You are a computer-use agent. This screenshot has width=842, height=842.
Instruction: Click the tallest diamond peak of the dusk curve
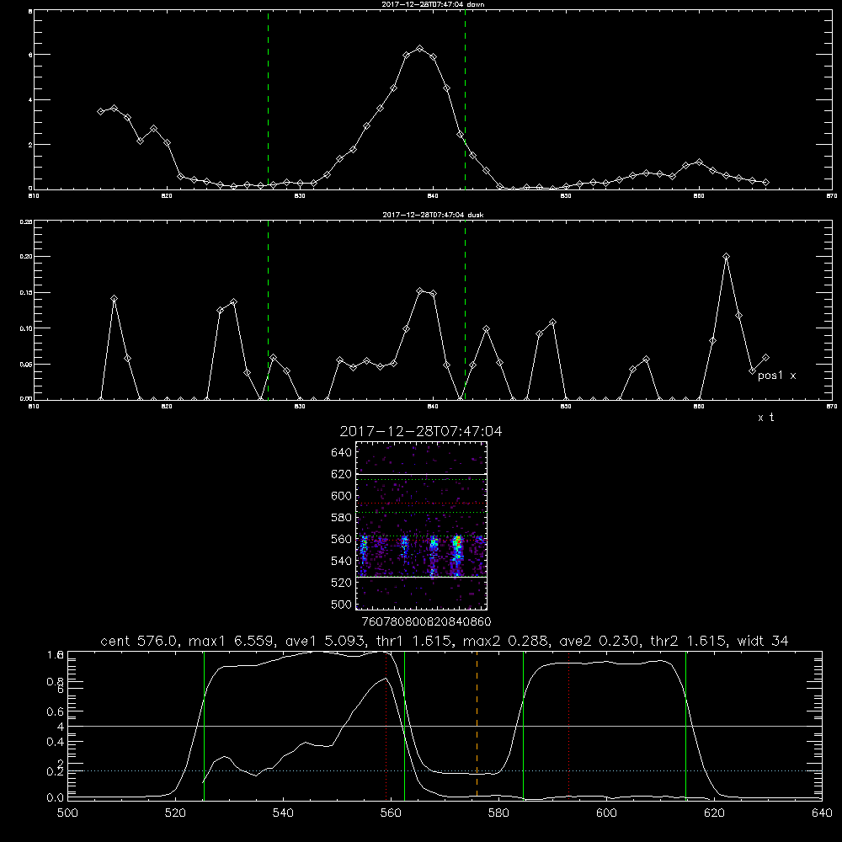(726, 257)
